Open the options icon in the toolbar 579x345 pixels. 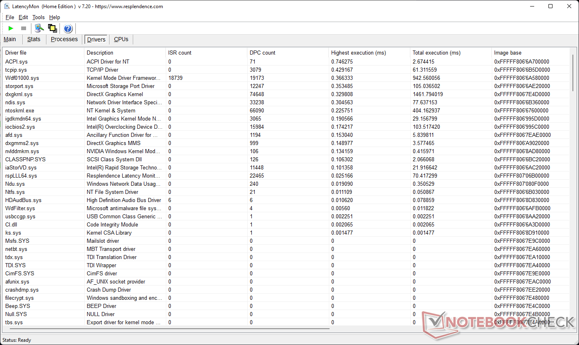point(39,28)
